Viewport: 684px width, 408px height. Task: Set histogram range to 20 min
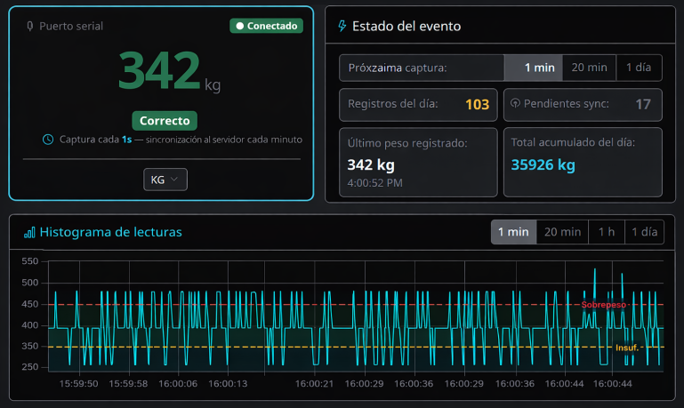(x=562, y=232)
